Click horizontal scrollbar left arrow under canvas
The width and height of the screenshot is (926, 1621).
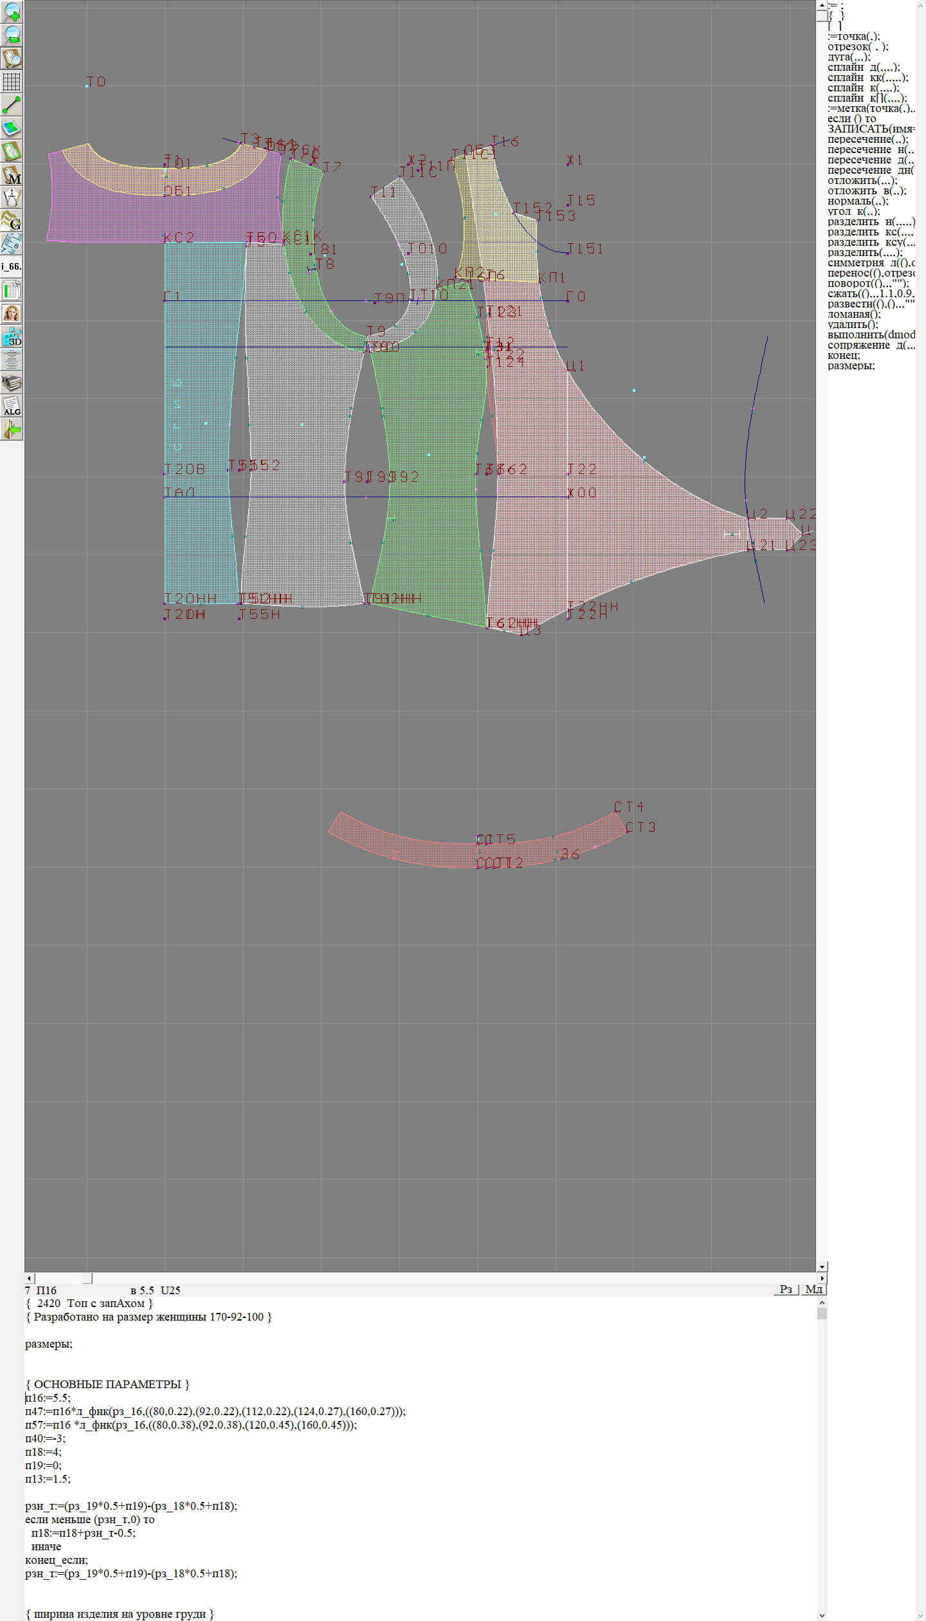[x=29, y=1278]
